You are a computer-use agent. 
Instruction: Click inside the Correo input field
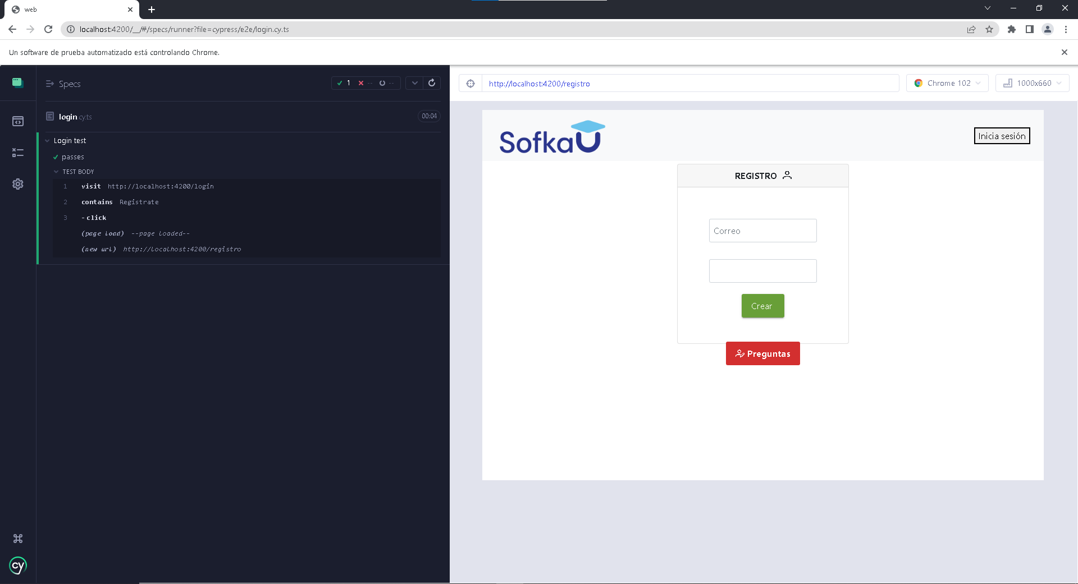point(762,231)
